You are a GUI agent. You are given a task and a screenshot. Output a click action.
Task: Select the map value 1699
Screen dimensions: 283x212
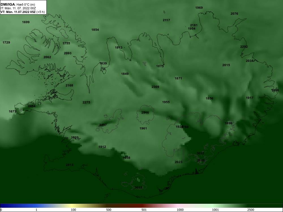coord(26,22)
